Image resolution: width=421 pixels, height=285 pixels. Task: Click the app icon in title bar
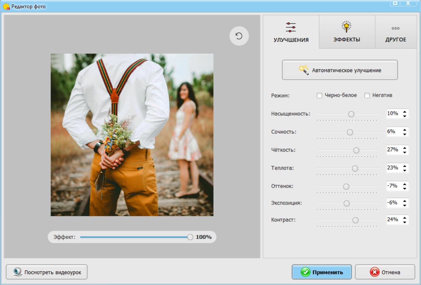pos(6,6)
